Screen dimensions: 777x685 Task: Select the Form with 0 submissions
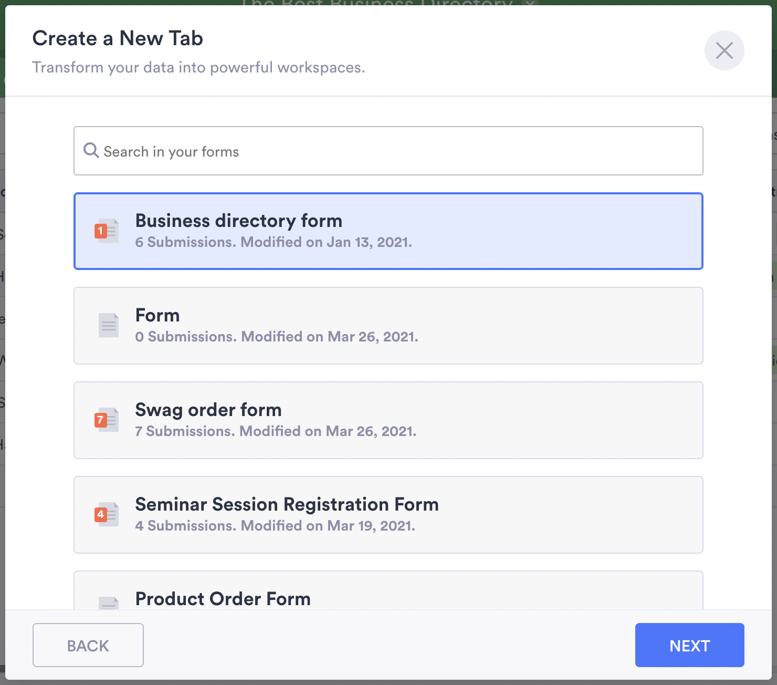(x=388, y=326)
